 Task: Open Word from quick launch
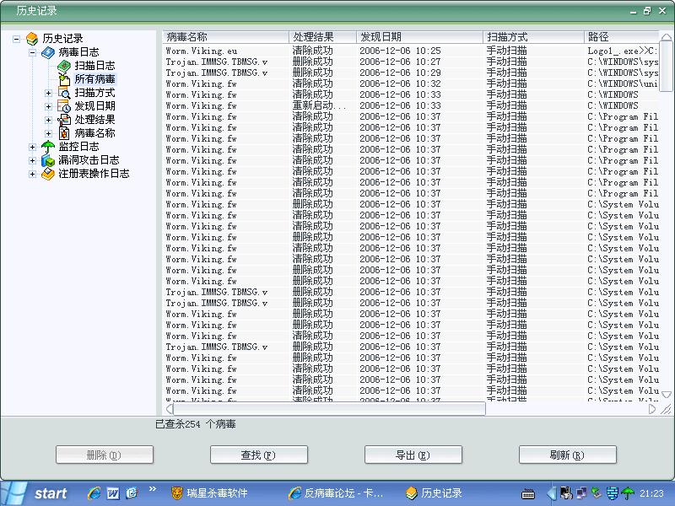(x=113, y=493)
